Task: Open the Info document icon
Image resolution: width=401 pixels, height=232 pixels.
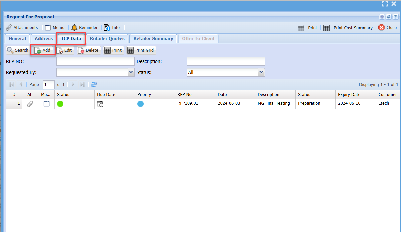Action: pyautogui.click(x=107, y=28)
